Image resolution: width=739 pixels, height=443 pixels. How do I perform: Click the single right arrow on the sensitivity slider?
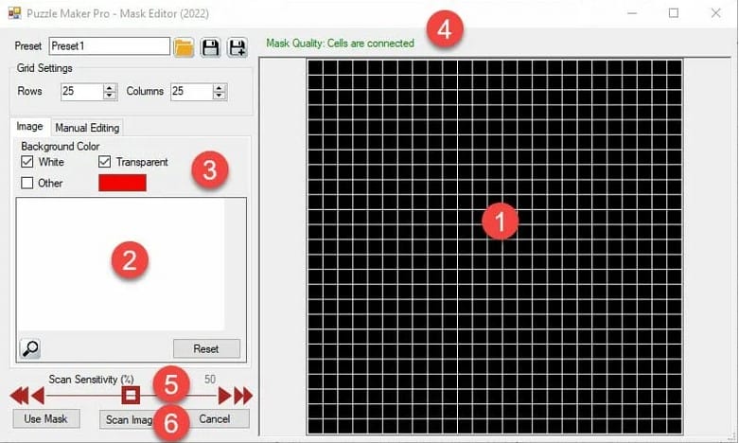(x=225, y=395)
